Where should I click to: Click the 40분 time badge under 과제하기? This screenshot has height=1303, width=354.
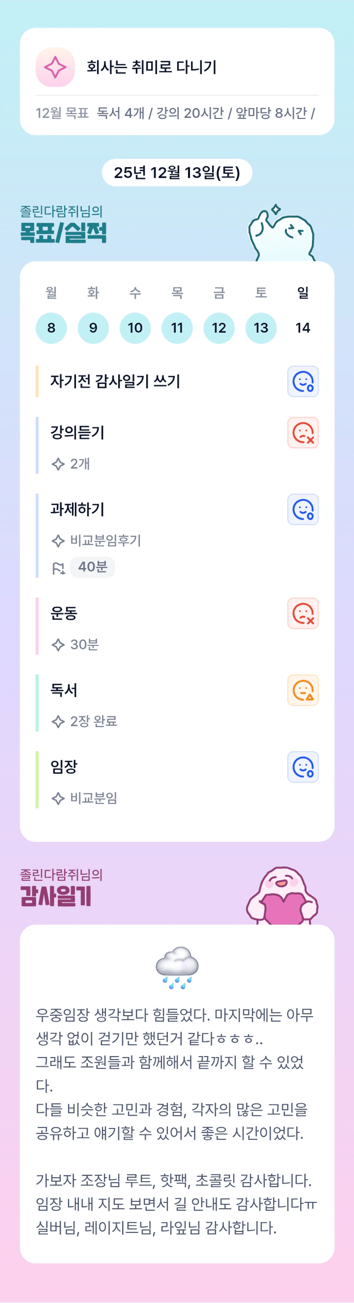pyautogui.click(x=93, y=567)
